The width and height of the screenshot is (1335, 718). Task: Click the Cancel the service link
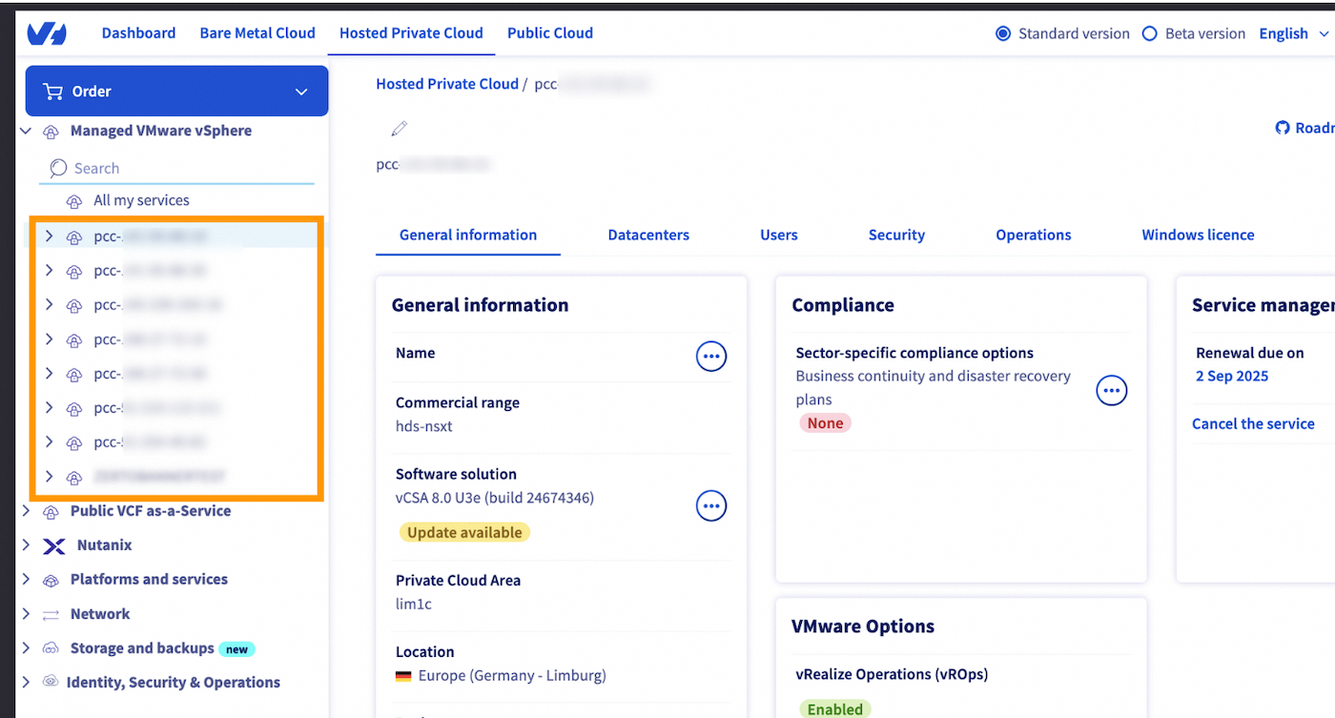(x=1253, y=423)
